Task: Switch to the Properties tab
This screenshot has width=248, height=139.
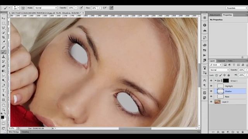Action: click(x=227, y=15)
